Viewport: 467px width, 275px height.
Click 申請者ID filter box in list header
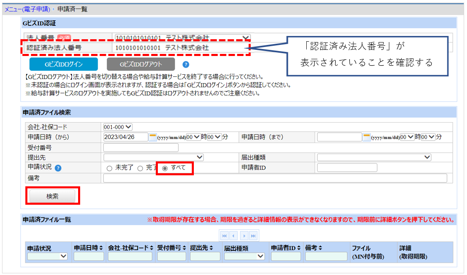click(286, 256)
